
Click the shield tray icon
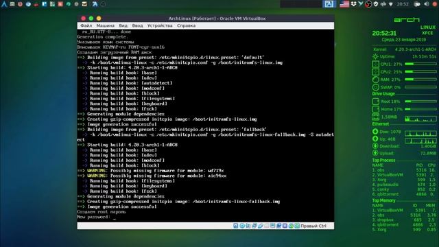[376, 4]
